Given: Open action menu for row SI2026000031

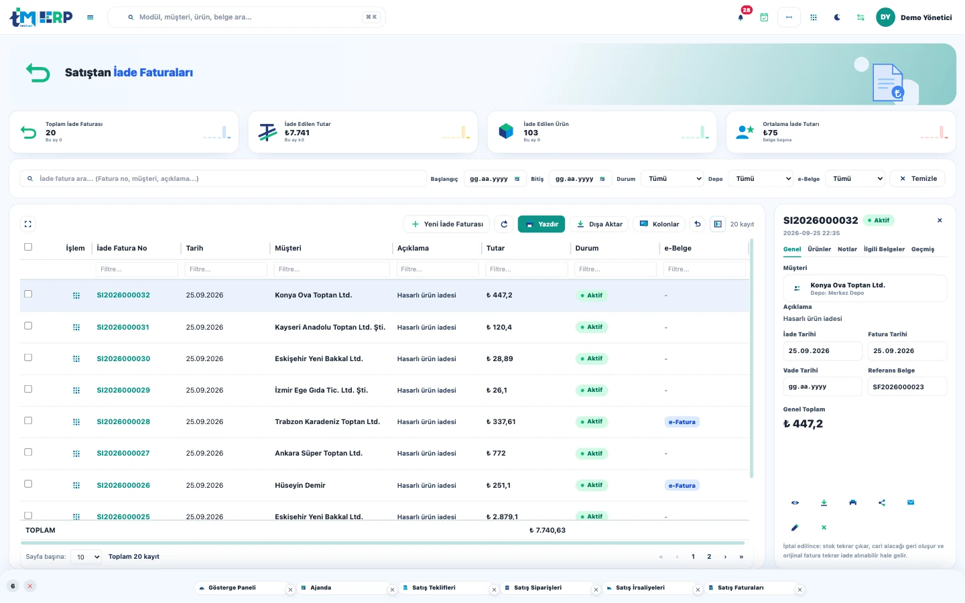Looking at the screenshot, I should coord(76,328).
